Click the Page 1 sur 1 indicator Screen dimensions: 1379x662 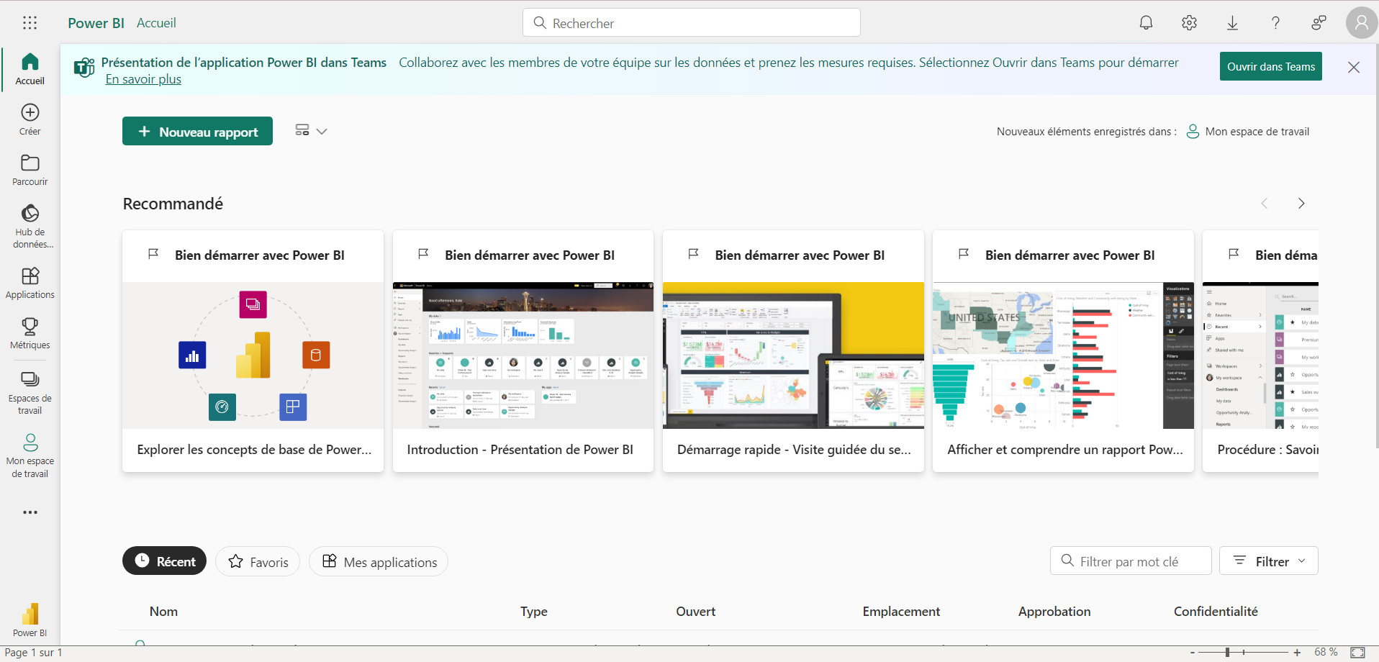point(34,653)
